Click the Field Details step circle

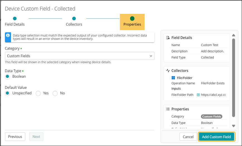(15, 19)
